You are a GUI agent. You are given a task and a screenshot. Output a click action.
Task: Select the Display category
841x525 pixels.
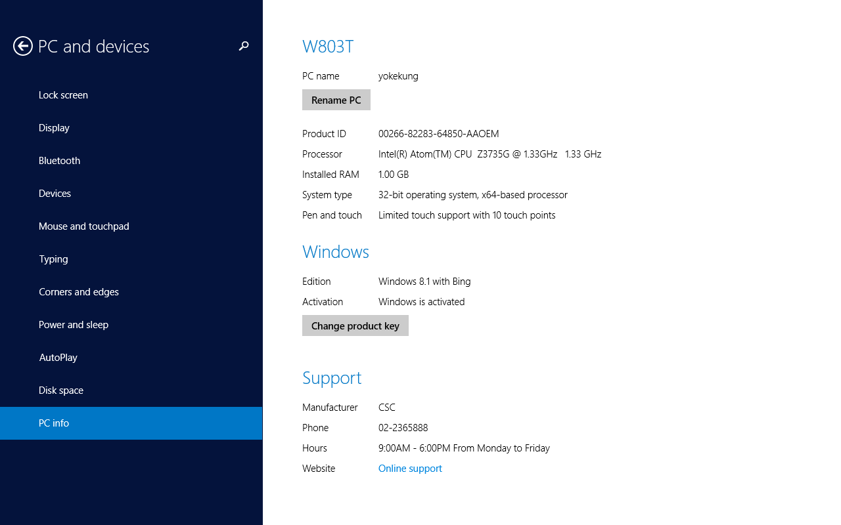point(131,128)
